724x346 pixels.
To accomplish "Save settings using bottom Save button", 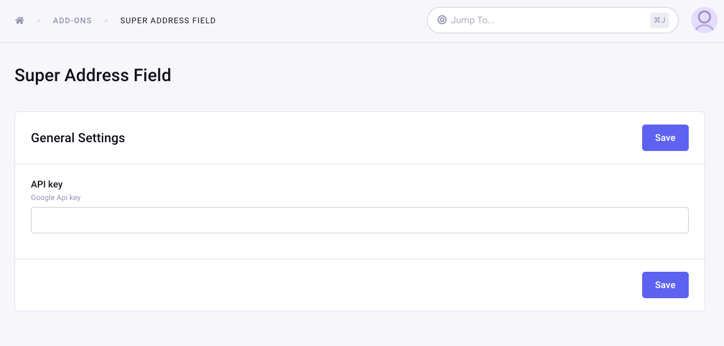I will pos(665,284).
